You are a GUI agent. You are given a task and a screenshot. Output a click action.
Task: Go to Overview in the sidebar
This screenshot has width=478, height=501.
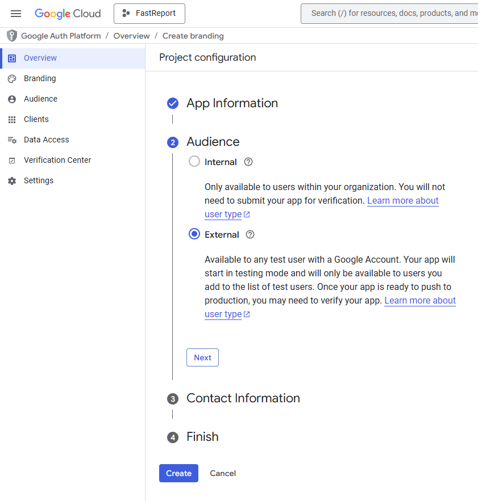pyautogui.click(x=40, y=58)
